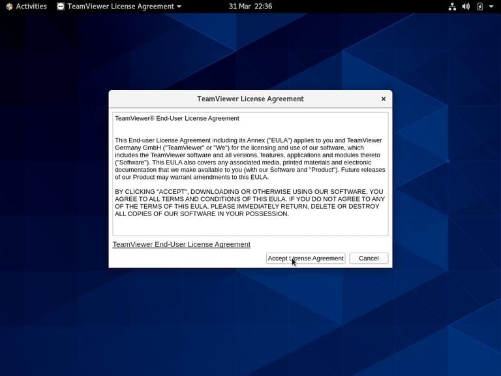Click the dialog title bar text
The image size is (501, 376).
point(250,99)
